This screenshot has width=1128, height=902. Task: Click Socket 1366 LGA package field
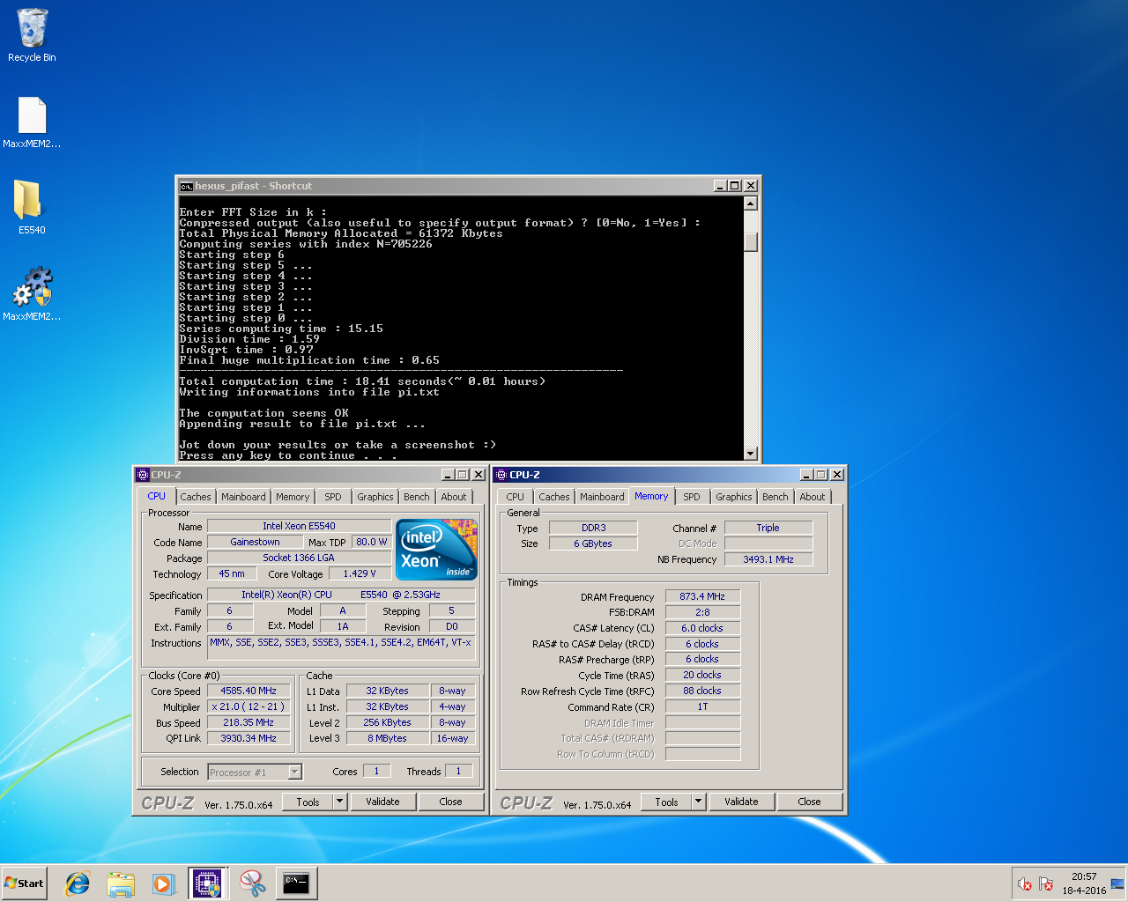(299, 558)
